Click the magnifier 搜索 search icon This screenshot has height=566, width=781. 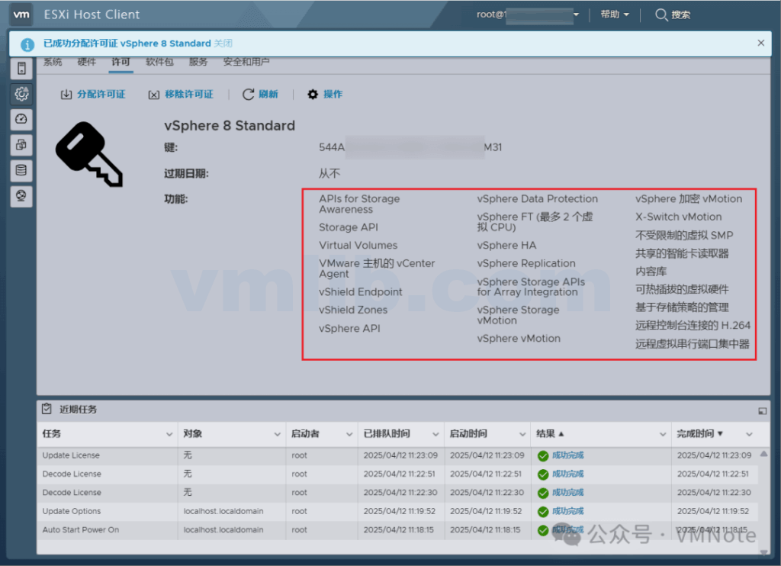661,14
